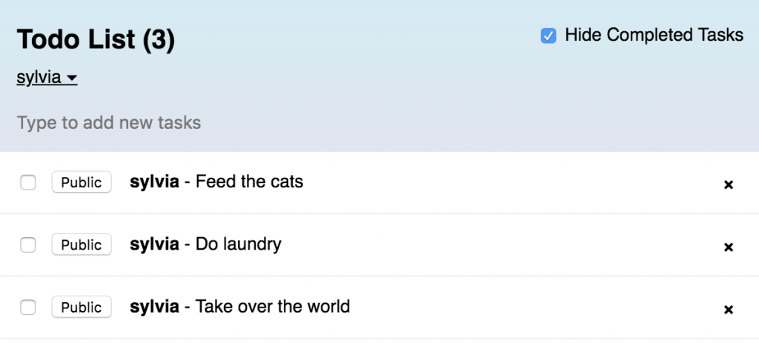Delete the "Feed the cats" task

(x=728, y=184)
